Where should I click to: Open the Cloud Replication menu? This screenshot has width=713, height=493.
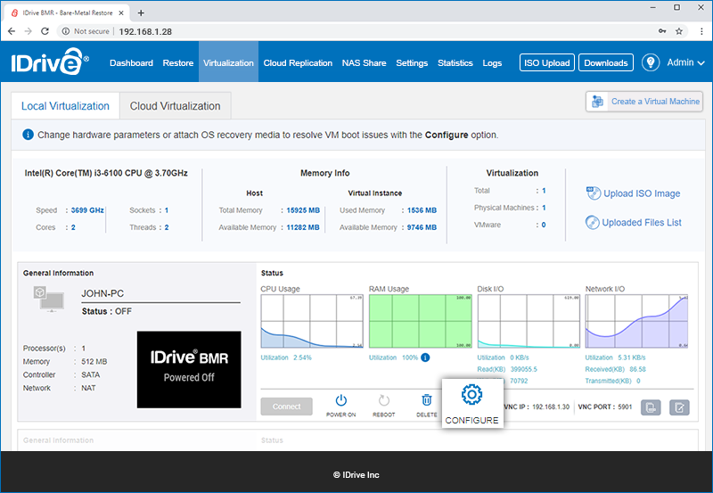click(298, 62)
